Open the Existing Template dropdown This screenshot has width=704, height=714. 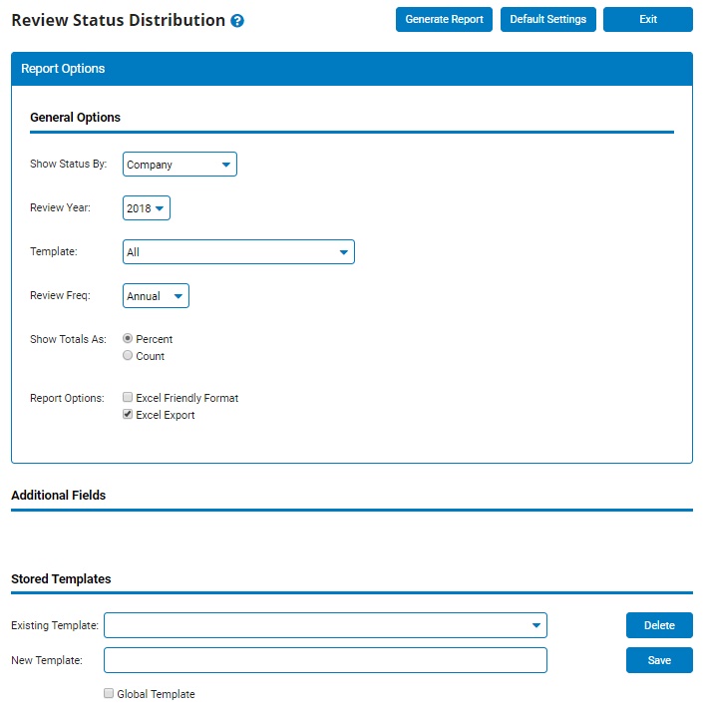click(325, 625)
